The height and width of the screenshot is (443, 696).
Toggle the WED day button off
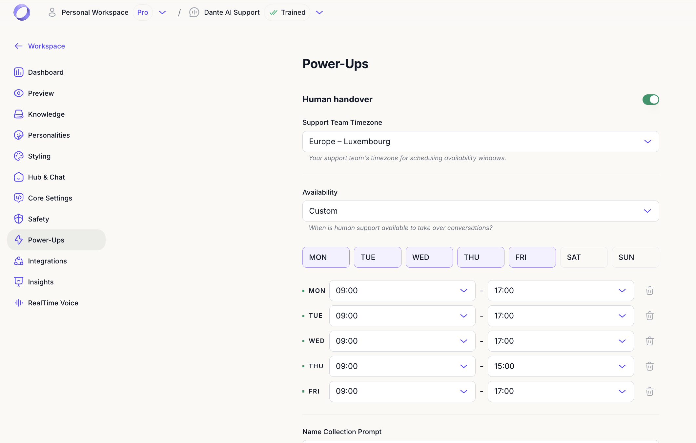click(429, 257)
